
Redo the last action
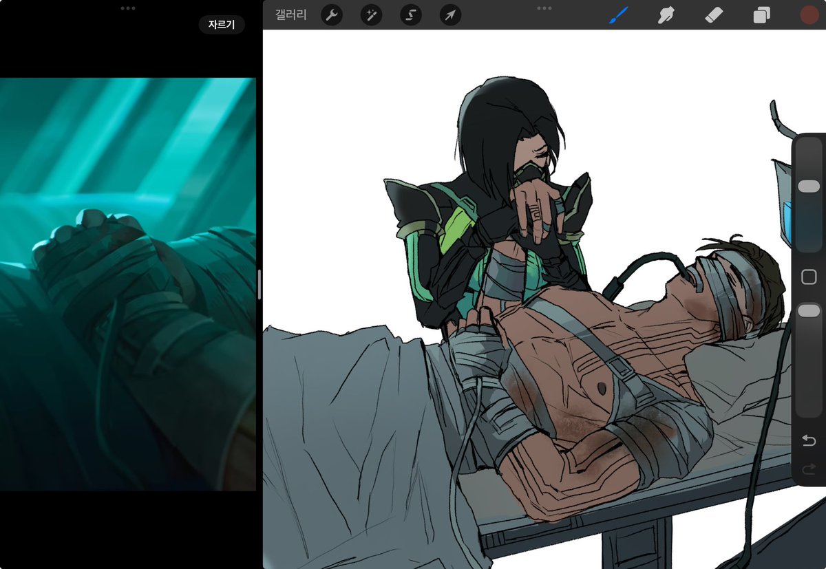pos(809,469)
